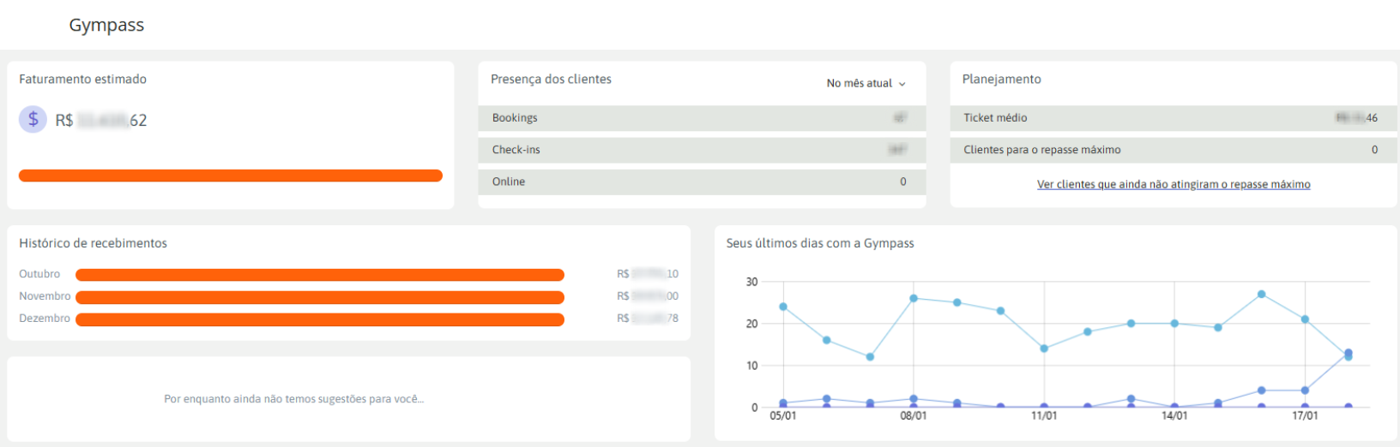This screenshot has width=1400, height=447.
Task: Click the 30 y-axis label on chart
Action: point(751,282)
